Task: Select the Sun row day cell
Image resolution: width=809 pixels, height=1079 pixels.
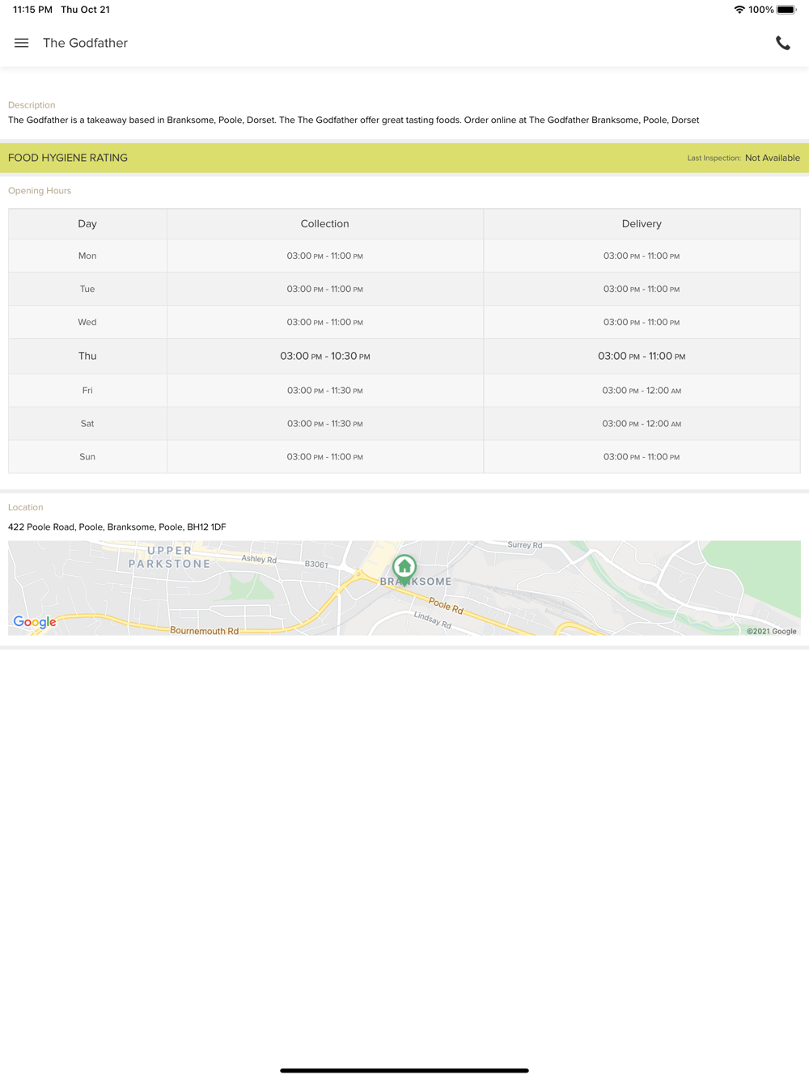Action: pos(87,456)
